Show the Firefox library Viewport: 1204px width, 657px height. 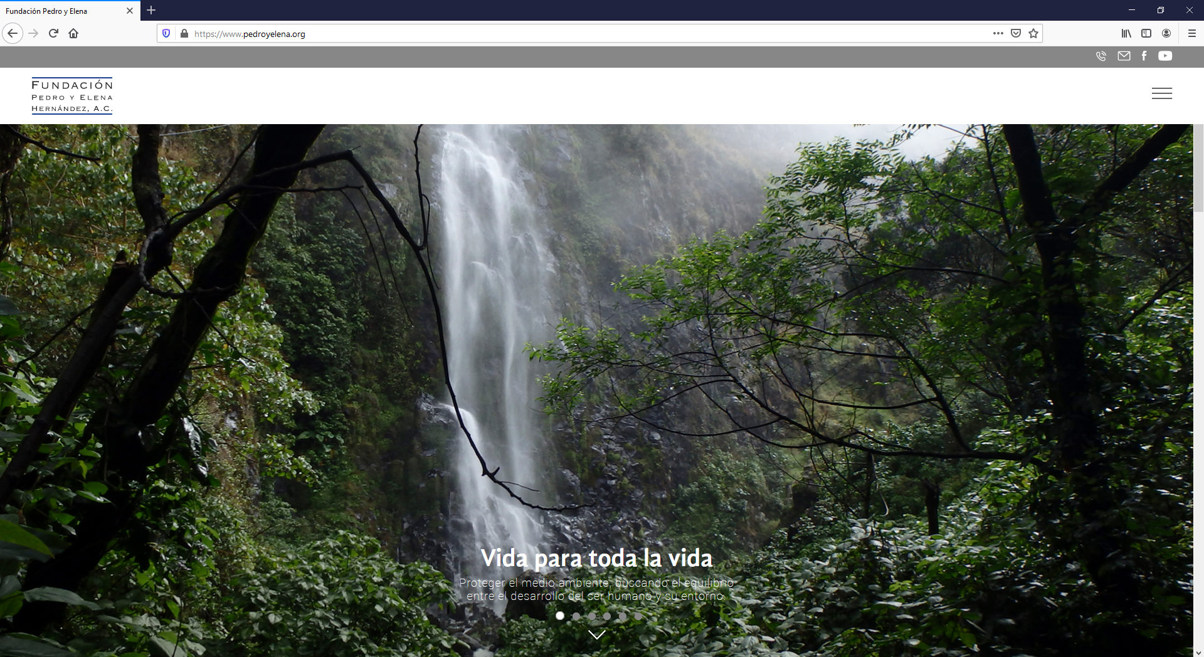pos(1126,34)
